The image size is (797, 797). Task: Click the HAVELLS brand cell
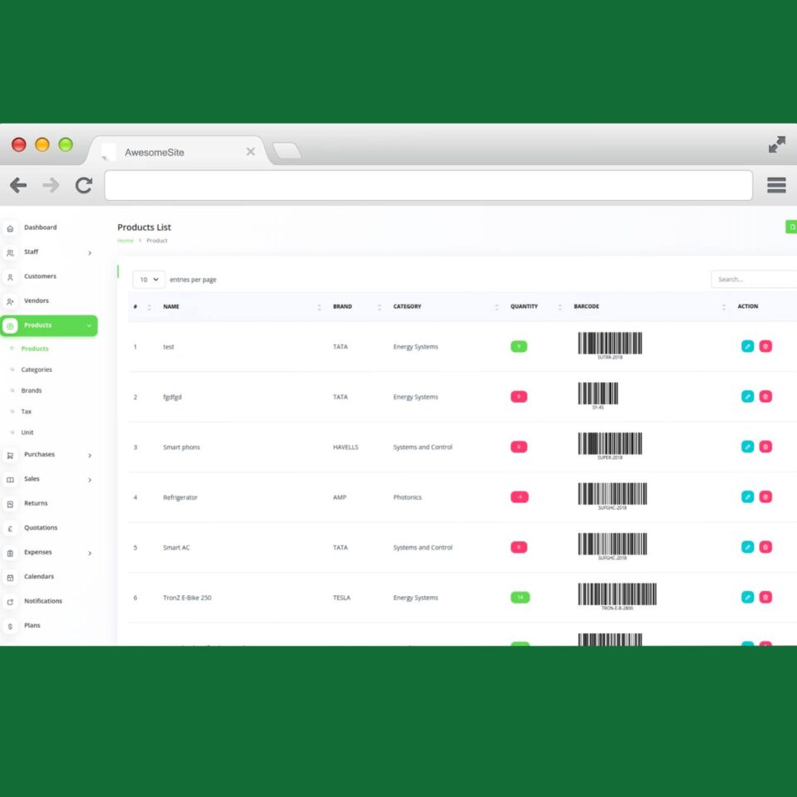(345, 447)
